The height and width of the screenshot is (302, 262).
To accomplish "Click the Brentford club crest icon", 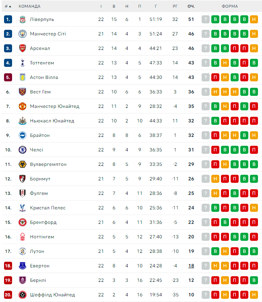I will 22,222.
